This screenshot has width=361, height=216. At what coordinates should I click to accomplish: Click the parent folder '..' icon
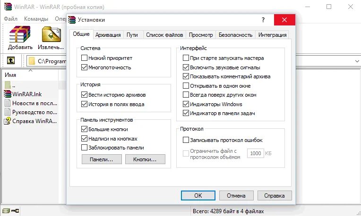(x=8, y=85)
